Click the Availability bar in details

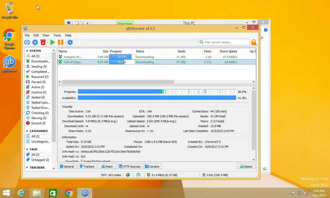point(157,98)
